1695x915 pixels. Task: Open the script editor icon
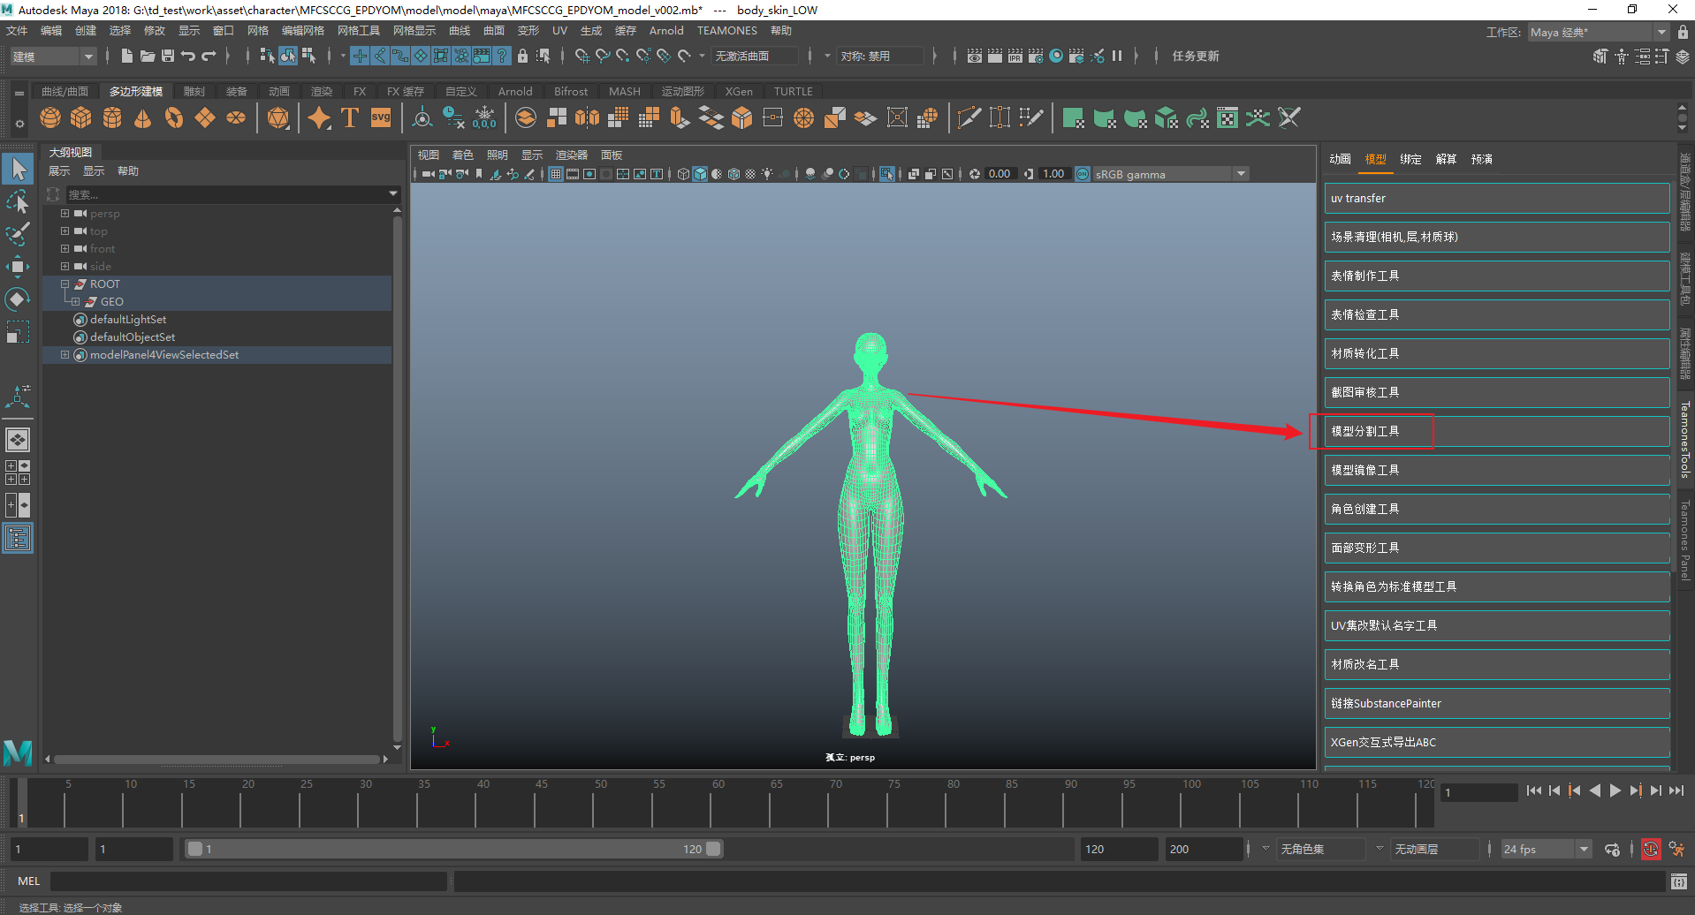point(1679,881)
